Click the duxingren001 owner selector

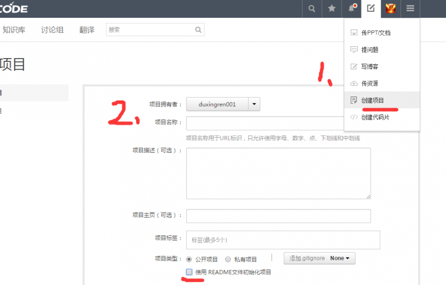(x=217, y=104)
